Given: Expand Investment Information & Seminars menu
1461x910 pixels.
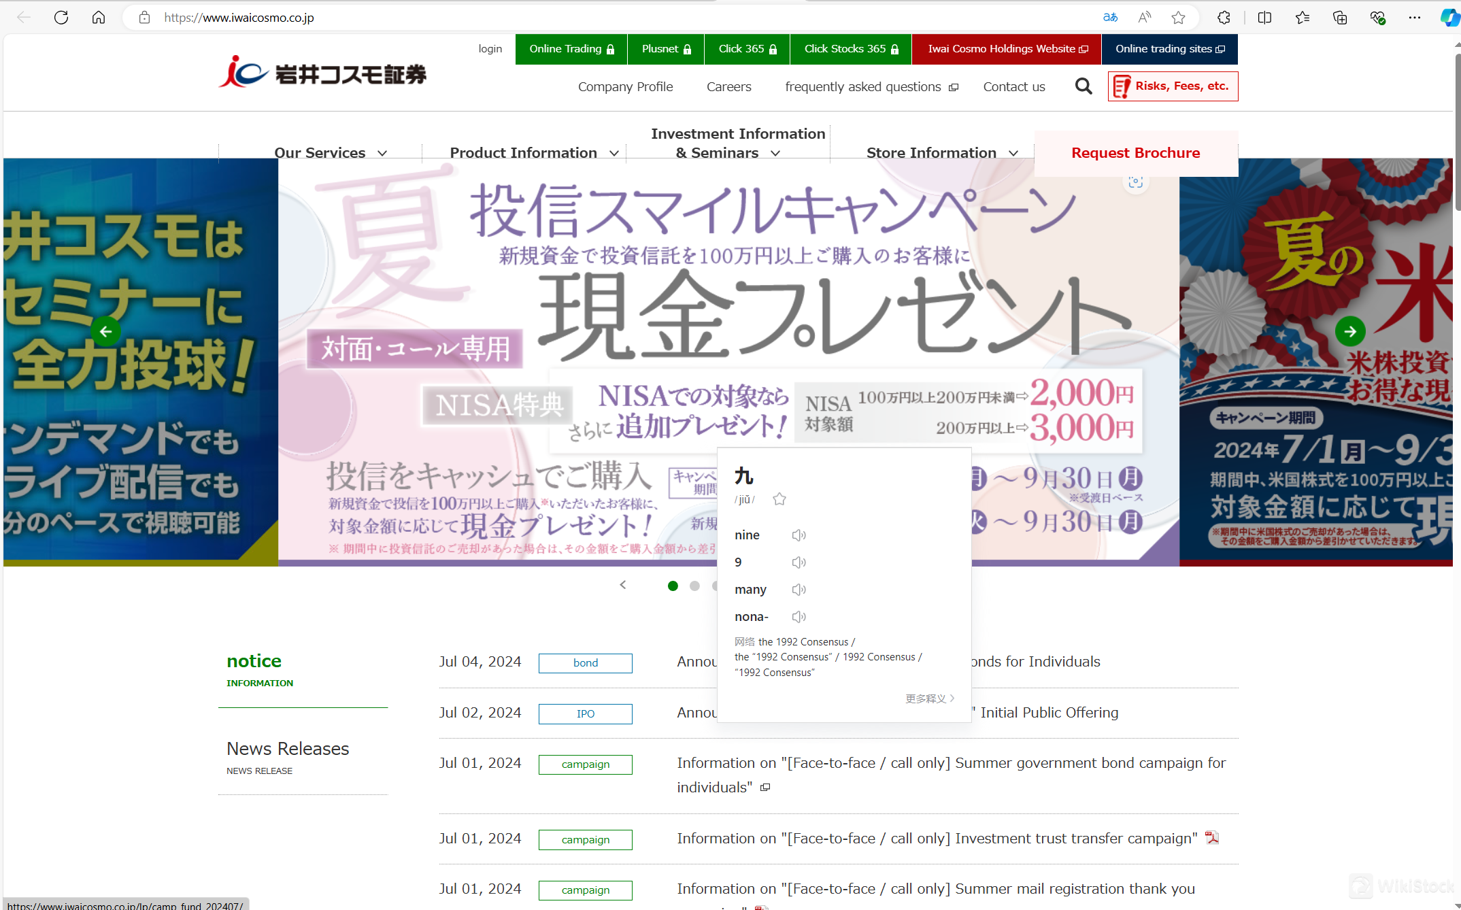Looking at the screenshot, I should coord(738,144).
